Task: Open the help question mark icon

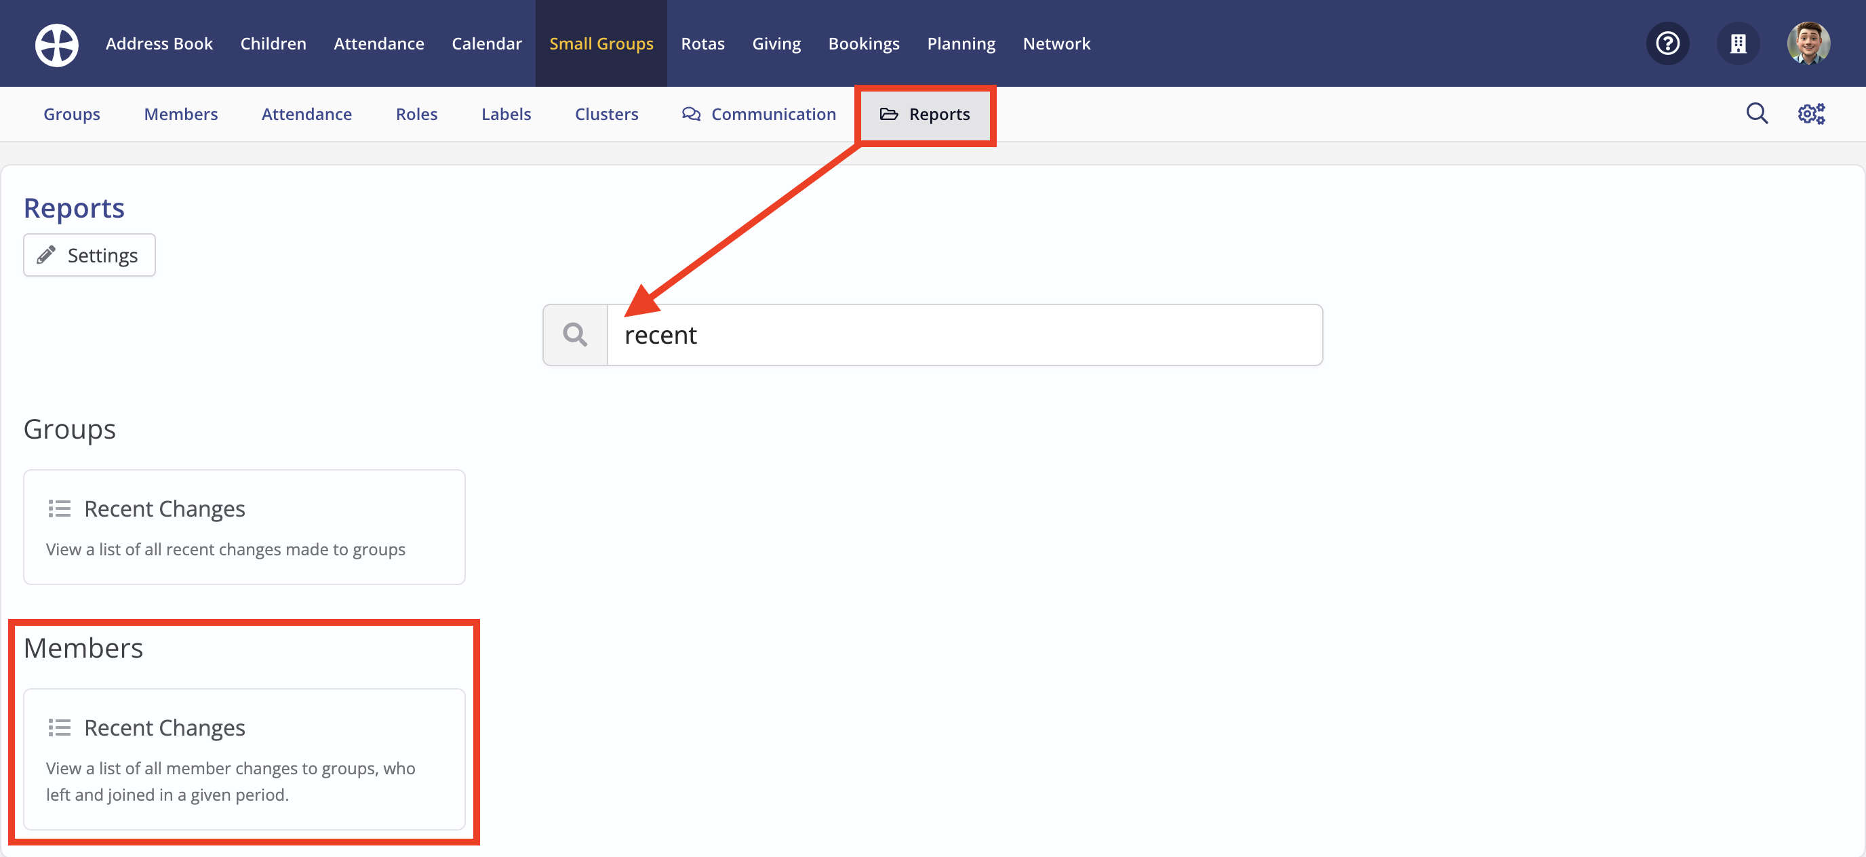Action: point(1667,43)
